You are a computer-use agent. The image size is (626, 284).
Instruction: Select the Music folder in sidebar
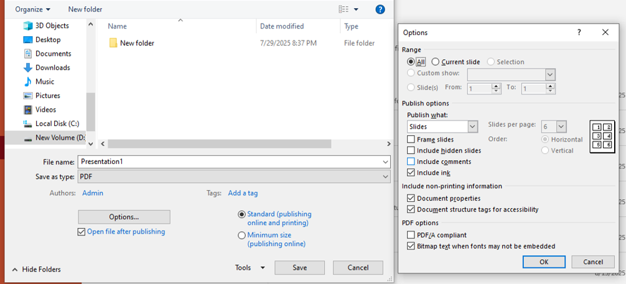(x=44, y=82)
